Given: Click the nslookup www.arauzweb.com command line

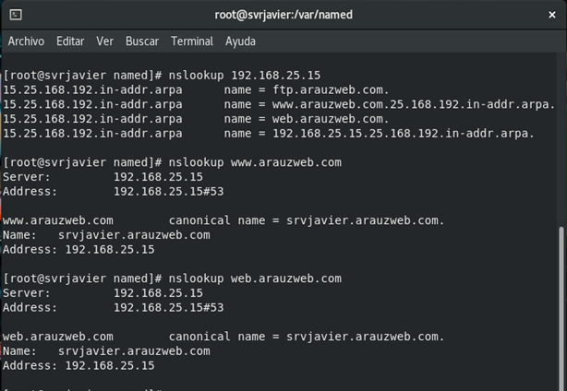Looking at the screenshot, I should (172, 162).
